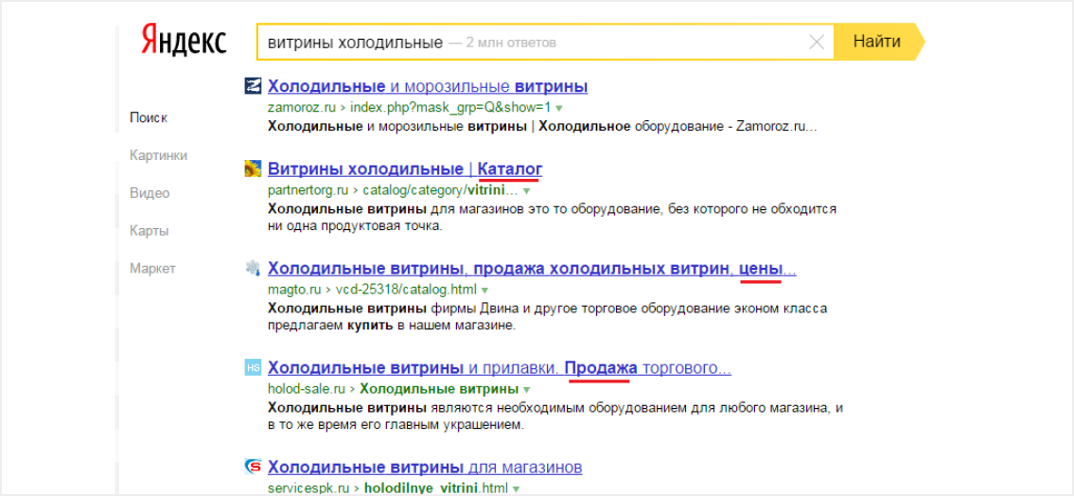
Task: Open result Холодильные и морозильные витрины
Action: click(428, 87)
